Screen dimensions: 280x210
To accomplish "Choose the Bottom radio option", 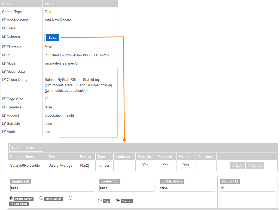I will click(118, 200).
